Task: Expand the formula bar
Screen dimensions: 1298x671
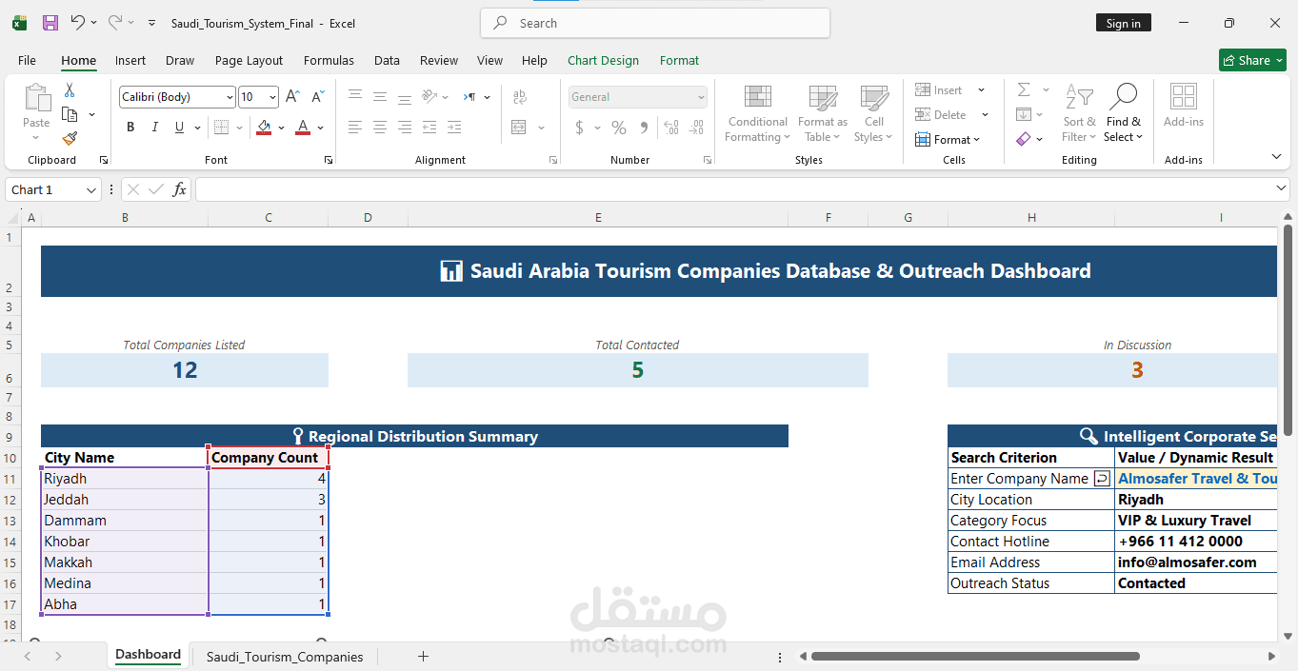Action: point(1281,189)
